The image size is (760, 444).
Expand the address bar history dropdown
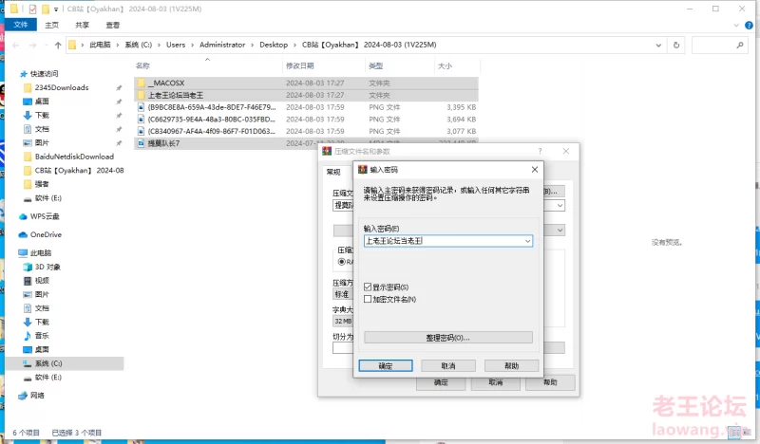click(658, 45)
